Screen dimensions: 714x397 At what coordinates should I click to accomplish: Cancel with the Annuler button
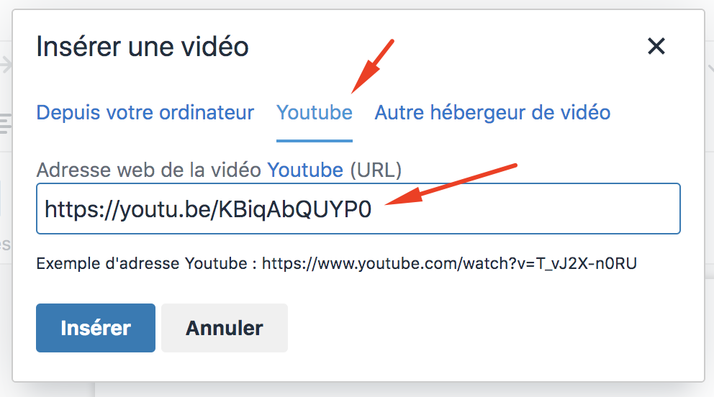225,328
